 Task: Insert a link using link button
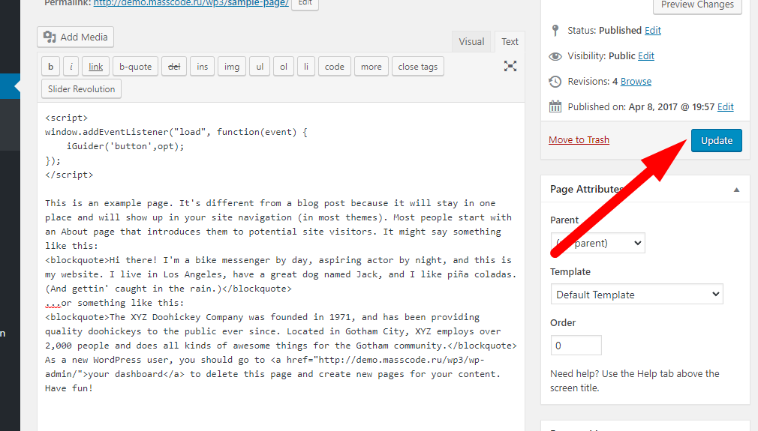[96, 67]
